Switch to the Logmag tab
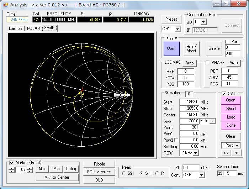Screen dimensions: 249x189 pyautogui.click(x=16, y=28)
